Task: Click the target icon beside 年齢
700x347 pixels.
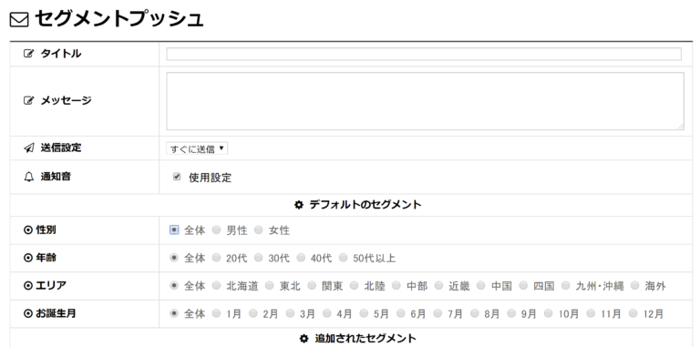Action: pyautogui.click(x=28, y=259)
